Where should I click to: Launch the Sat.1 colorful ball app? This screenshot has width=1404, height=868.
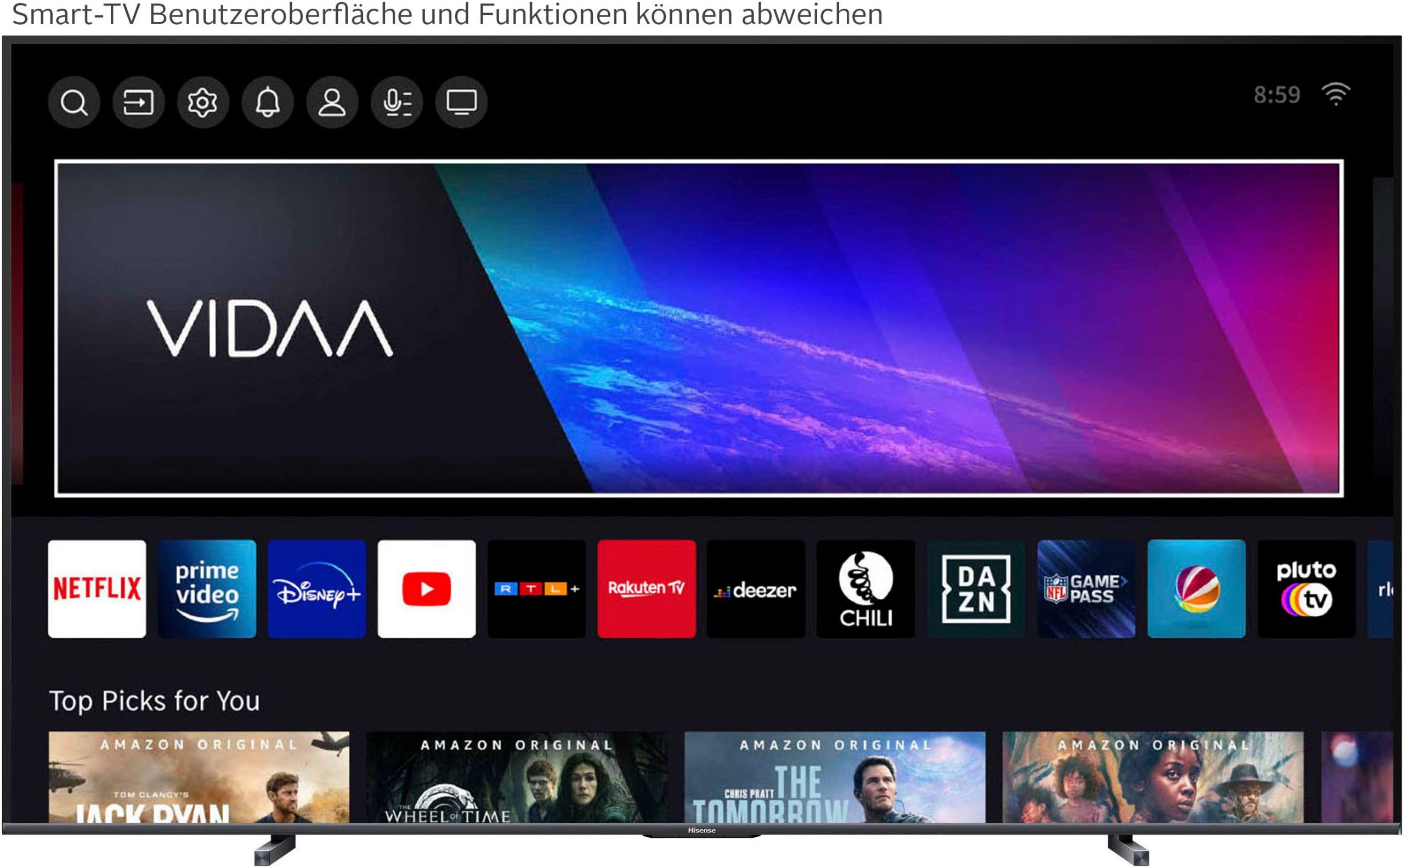pos(1197,589)
